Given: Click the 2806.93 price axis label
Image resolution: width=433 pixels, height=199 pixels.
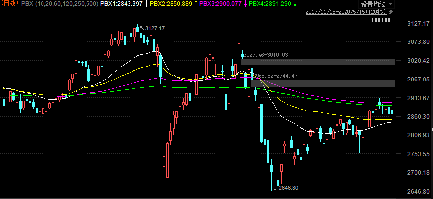Looking at the screenshot, I should 418,135.
